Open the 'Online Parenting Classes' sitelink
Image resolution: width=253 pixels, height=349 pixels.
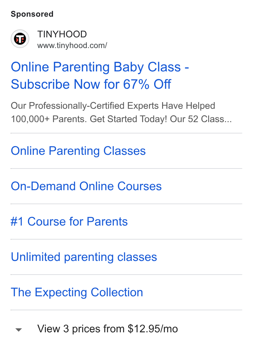click(78, 151)
